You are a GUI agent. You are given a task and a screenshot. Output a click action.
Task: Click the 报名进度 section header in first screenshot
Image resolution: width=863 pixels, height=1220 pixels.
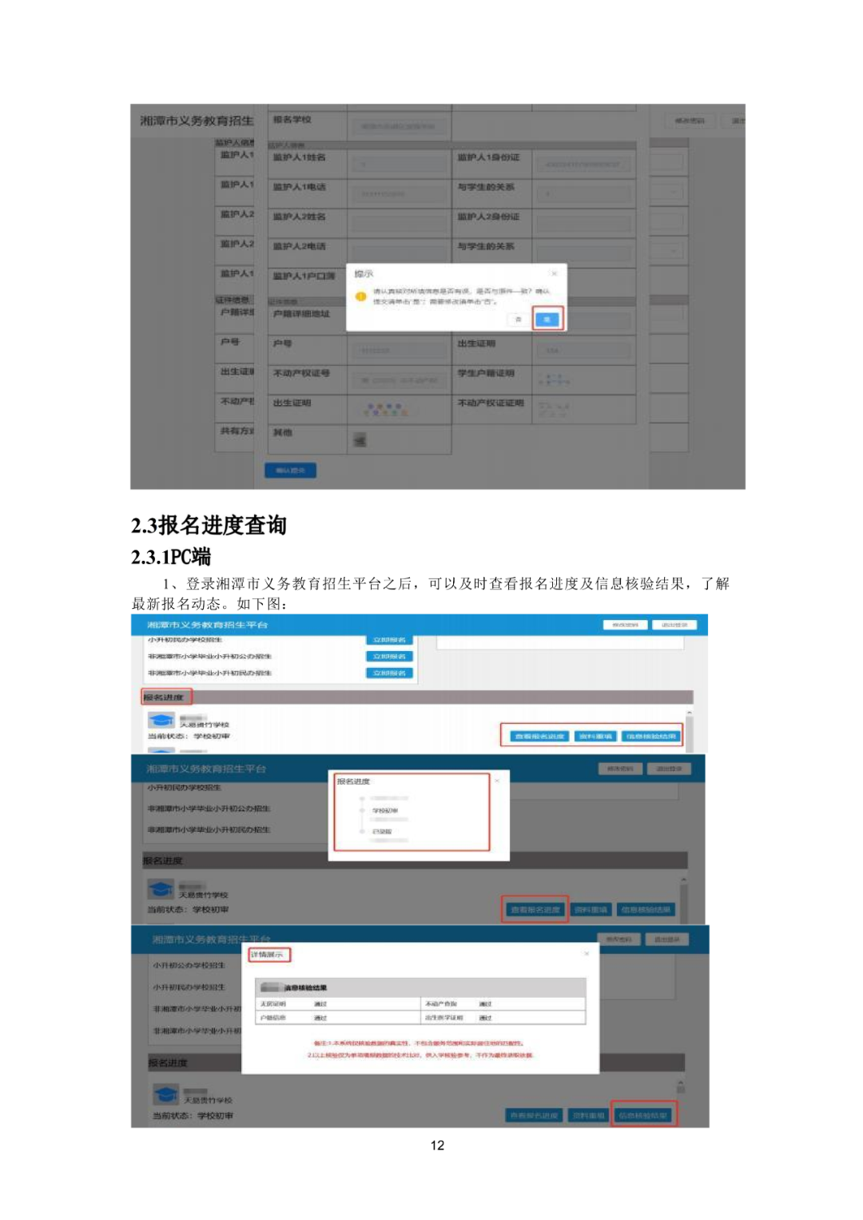pyautogui.click(x=164, y=697)
